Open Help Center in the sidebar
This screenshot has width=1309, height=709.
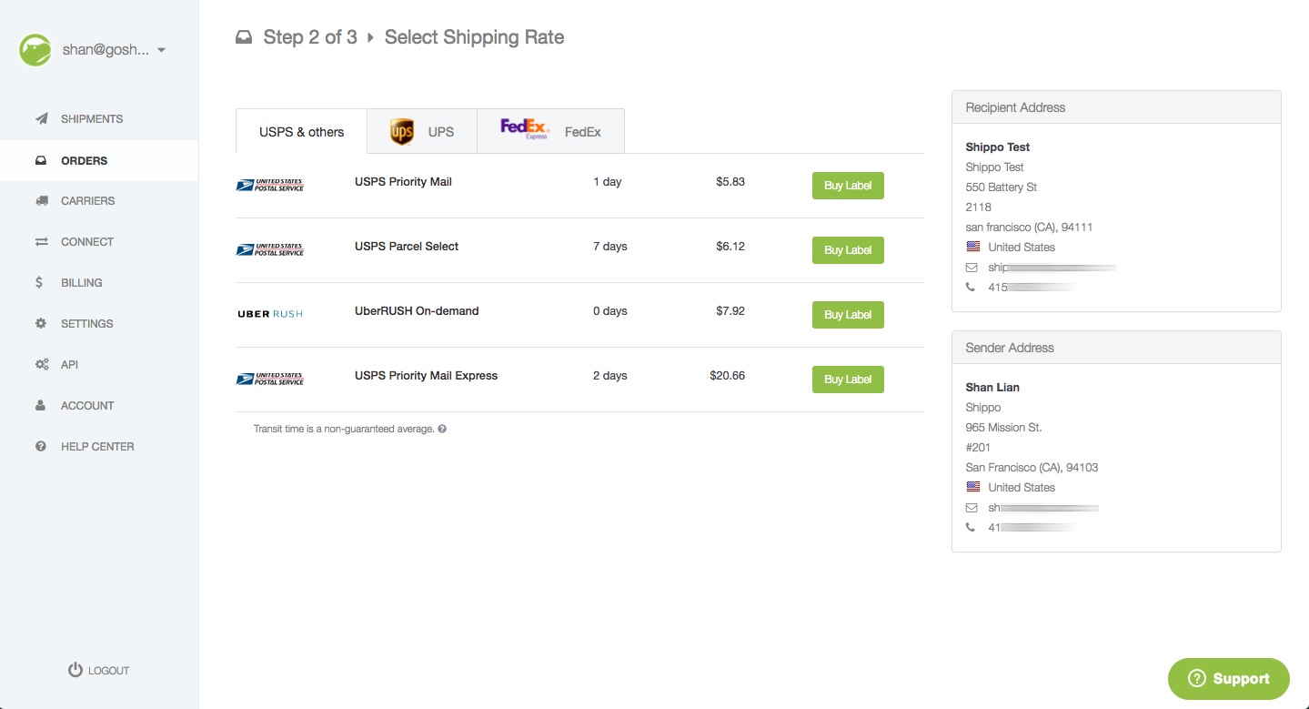[99, 447]
